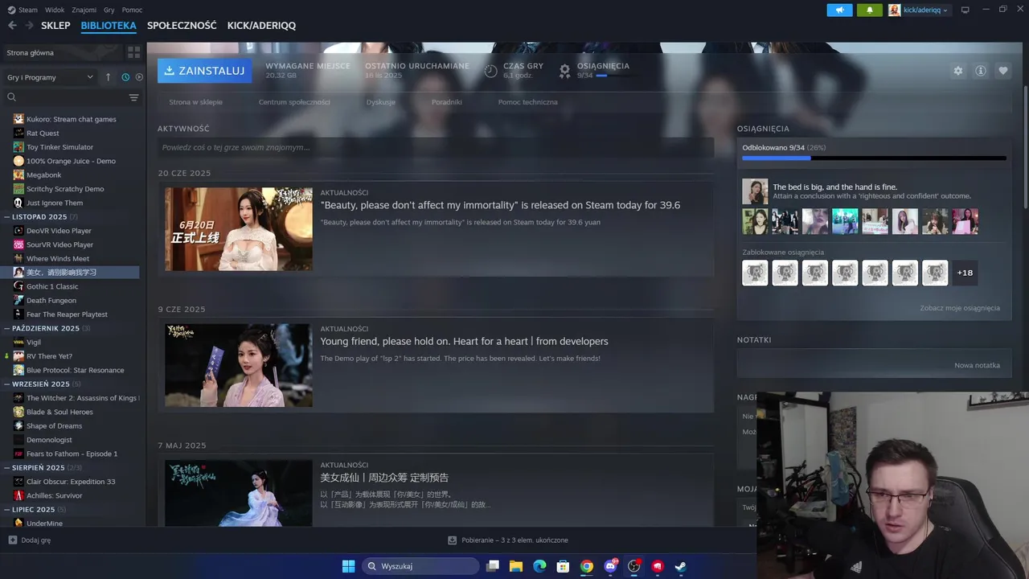Open Google Chrome from taskbar
Viewport: 1029px width, 579px height.
point(587,566)
